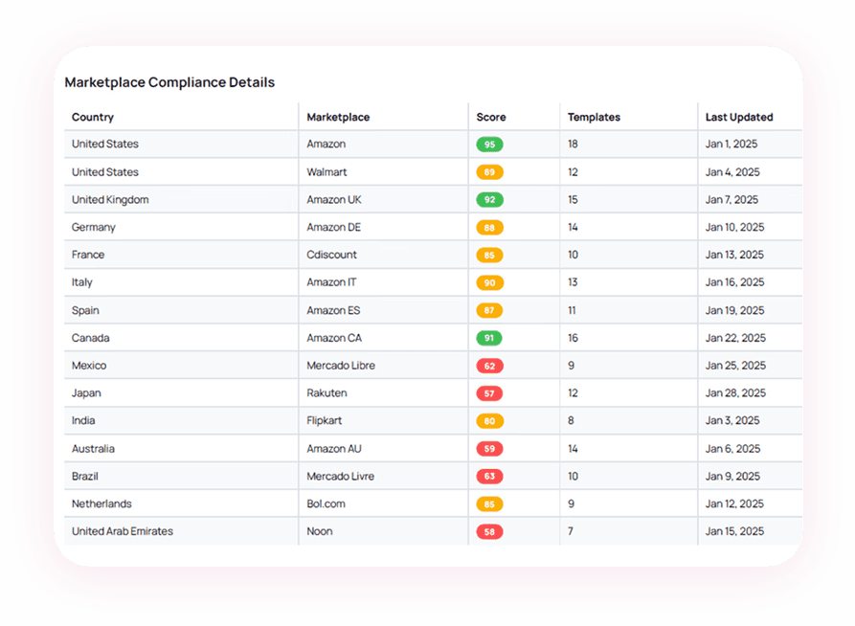This screenshot has width=855, height=626.
Task: Click the Templates value 18
Action: [573, 144]
